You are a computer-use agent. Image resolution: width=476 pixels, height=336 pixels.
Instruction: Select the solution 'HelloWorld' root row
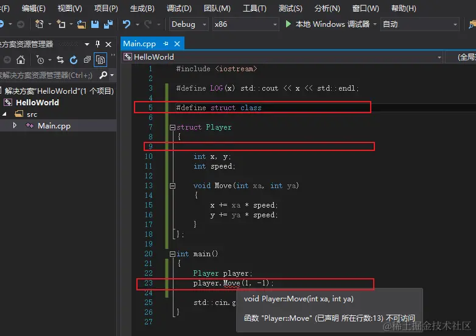pyautogui.click(x=58, y=91)
